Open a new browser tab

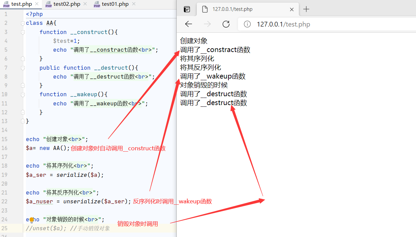[x=306, y=9]
